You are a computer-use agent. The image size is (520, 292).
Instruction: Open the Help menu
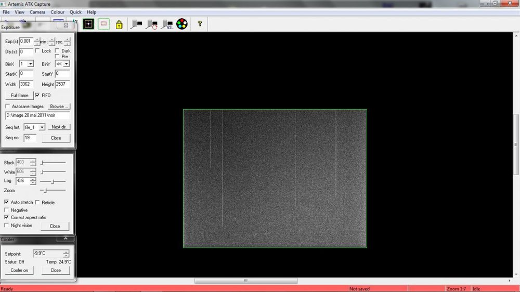point(92,12)
